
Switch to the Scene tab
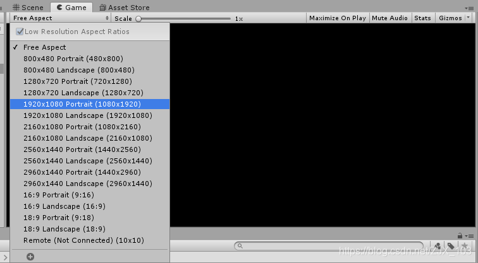(x=28, y=8)
